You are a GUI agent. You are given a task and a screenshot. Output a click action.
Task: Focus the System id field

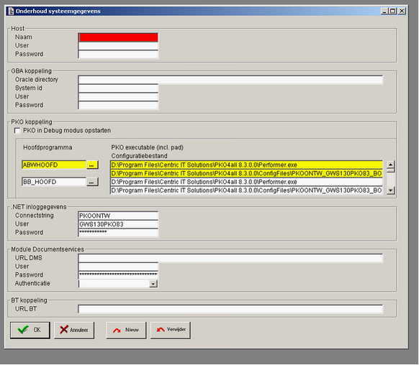118,88
